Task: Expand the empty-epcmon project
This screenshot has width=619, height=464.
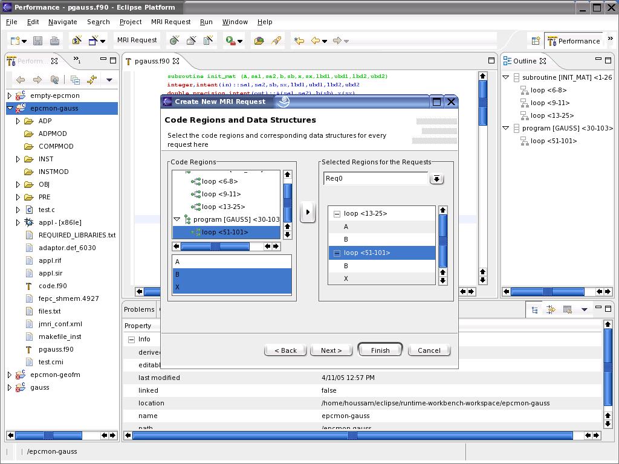Action: [x=10, y=95]
